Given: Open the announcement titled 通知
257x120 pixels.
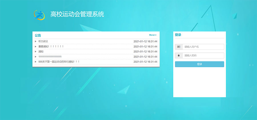Looking at the screenshot, I should tap(41, 52).
